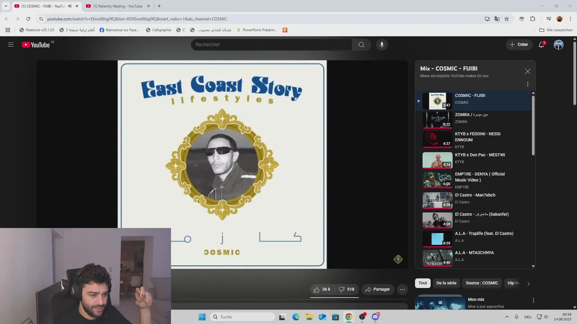Go to the YouTube home logo

point(36,45)
